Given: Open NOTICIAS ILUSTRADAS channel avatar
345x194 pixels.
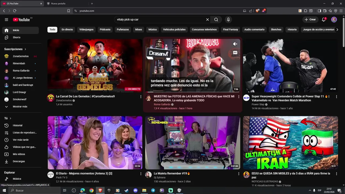Looking at the screenshot, I should [x=246, y=175].
